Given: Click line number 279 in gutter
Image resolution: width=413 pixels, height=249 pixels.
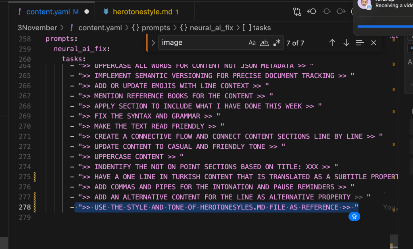Looking at the screenshot, I should coord(25,218).
